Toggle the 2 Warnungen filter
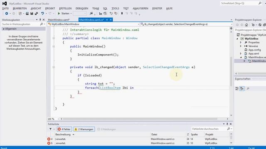This screenshot has height=149, width=266. (84, 129)
